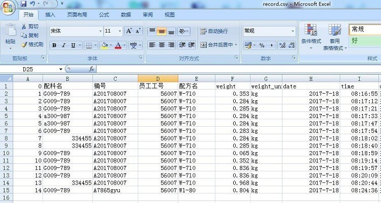The width and height of the screenshot is (381, 203).
Task: Open the Office button menu
Action: pos(8,8)
